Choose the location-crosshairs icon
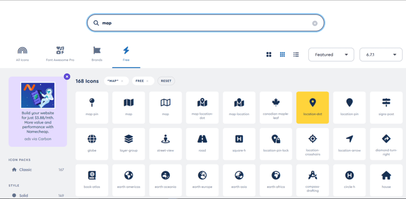406x199 pixels. [313, 144]
